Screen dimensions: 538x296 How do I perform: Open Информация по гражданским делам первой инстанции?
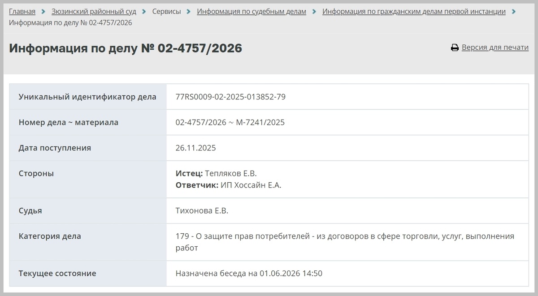pyautogui.click(x=414, y=12)
